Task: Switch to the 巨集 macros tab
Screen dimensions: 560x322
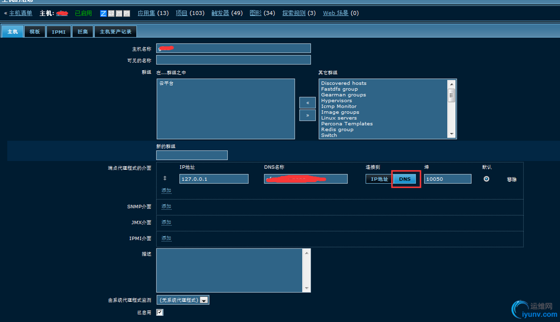Action: pos(83,31)
